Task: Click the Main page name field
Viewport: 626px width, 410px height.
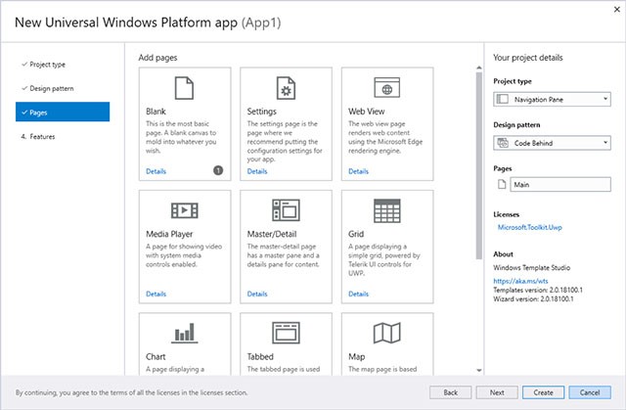Action: click(x=560, y=185)
